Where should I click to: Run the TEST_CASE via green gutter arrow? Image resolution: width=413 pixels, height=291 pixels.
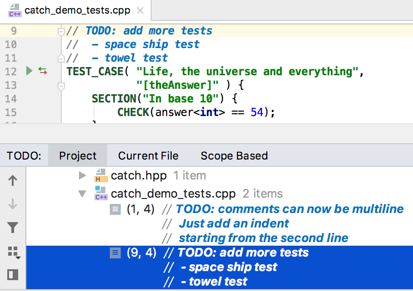click(29, 71)
